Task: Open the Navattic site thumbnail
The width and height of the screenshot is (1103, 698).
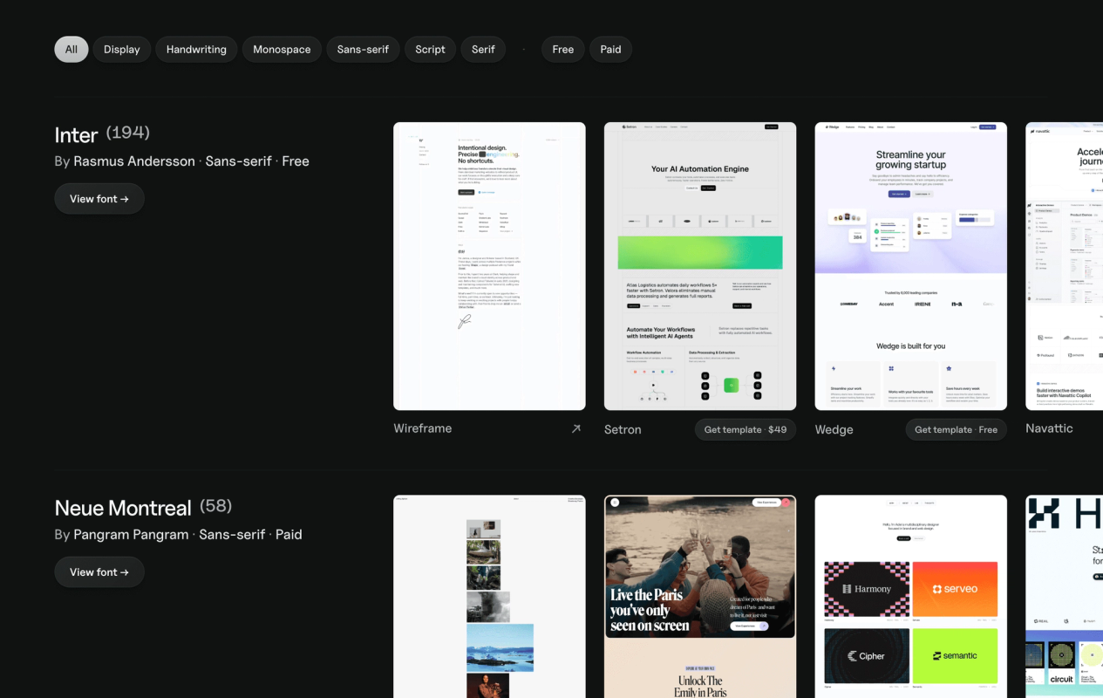Action: [1064, 266]
